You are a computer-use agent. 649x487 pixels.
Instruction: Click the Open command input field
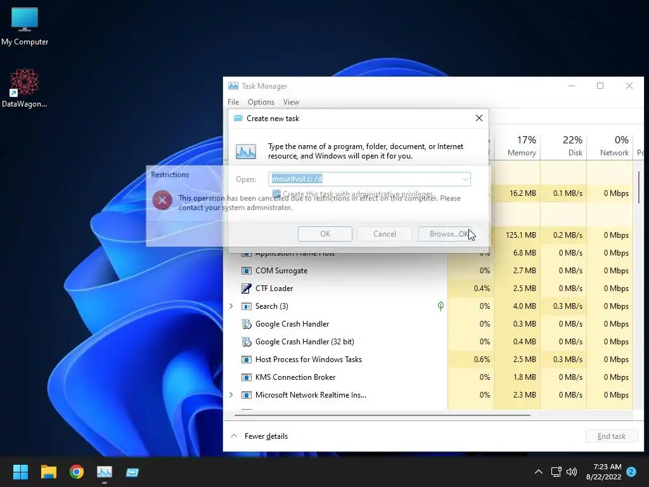(369, 179)
